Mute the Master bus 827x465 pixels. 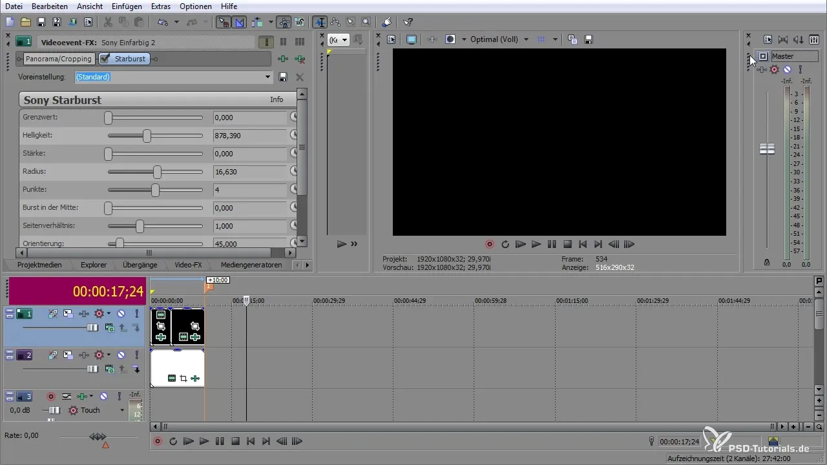coord(787,69)
